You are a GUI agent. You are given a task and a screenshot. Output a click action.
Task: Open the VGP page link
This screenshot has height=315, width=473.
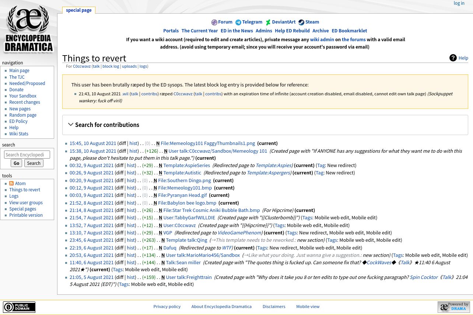(168, 233)
